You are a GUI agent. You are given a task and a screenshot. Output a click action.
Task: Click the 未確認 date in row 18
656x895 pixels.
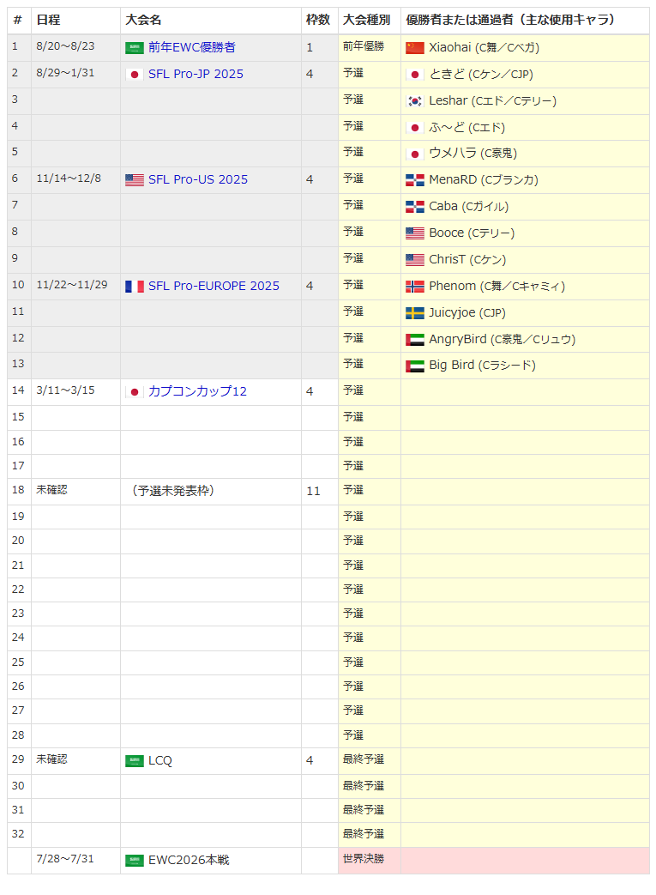(52, 490)
